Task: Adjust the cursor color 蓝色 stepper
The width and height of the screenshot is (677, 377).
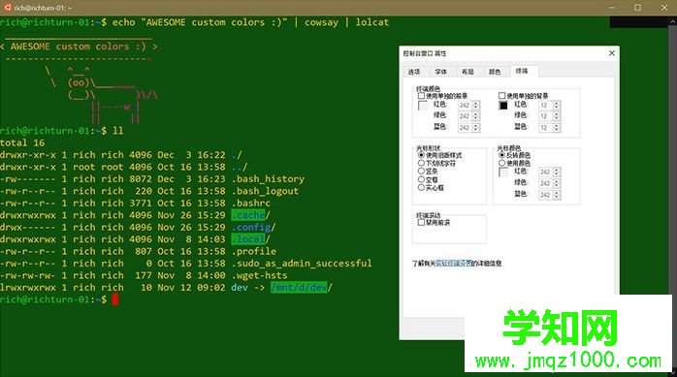Action: (556, 195)
